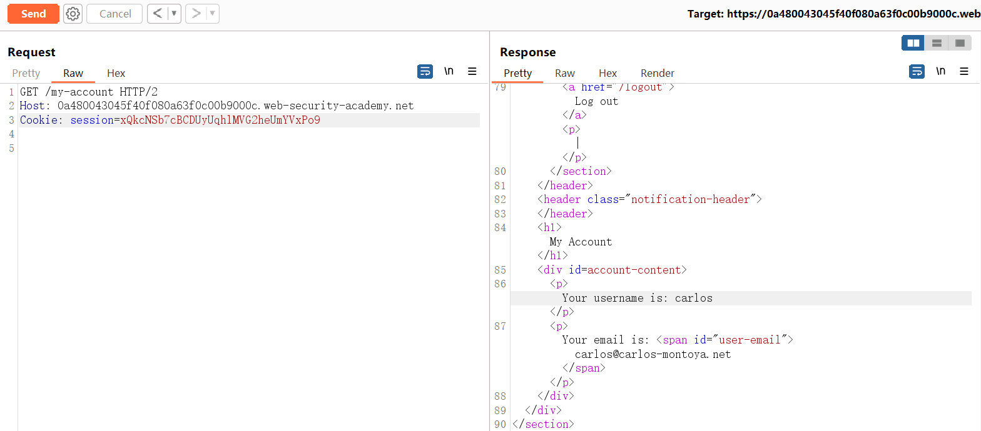
Task: Switch Request view to Pretty tab
Action: [26, 73]
